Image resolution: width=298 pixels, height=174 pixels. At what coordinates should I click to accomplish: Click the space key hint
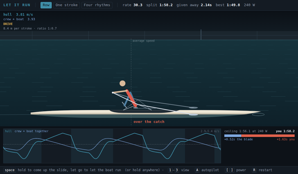tap(10, 170)
